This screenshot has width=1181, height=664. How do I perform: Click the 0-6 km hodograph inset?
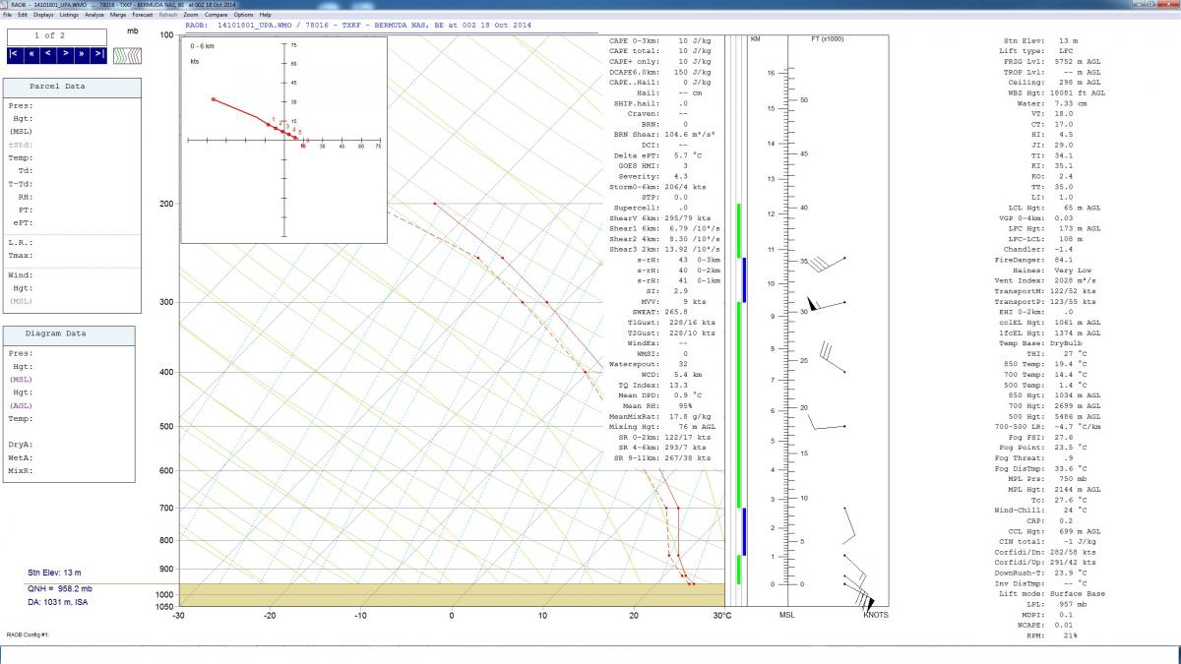(284, 138)
